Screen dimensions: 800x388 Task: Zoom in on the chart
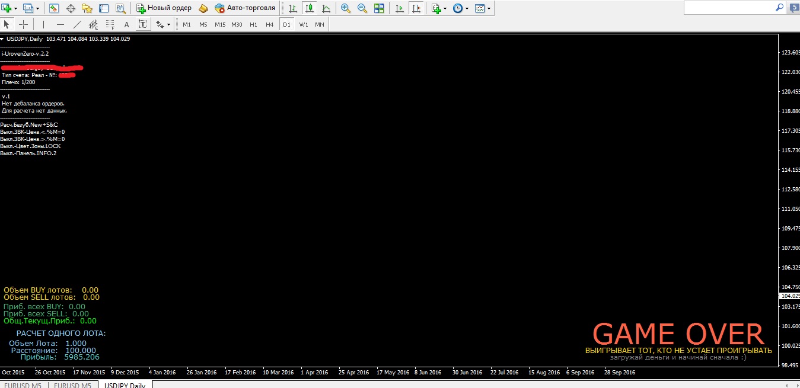[346, 8]
